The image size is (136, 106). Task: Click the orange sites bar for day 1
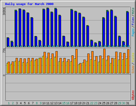[9, 68]
